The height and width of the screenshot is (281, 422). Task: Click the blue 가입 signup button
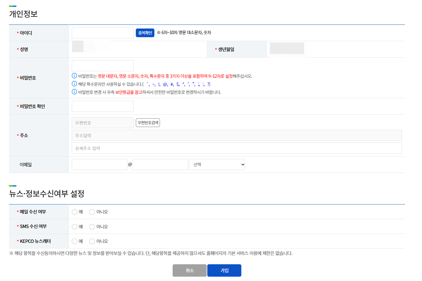(x=224, y=270)
